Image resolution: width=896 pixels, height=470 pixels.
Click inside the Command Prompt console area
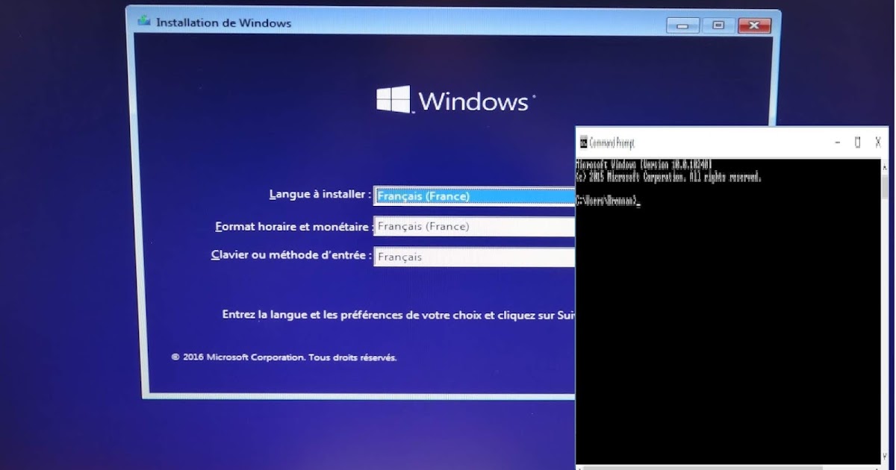click(x=728, y=313)
